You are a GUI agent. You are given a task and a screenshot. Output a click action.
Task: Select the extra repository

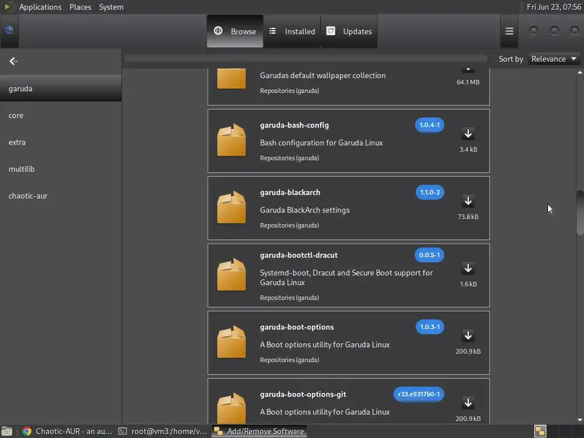click(x=60, y=142)
